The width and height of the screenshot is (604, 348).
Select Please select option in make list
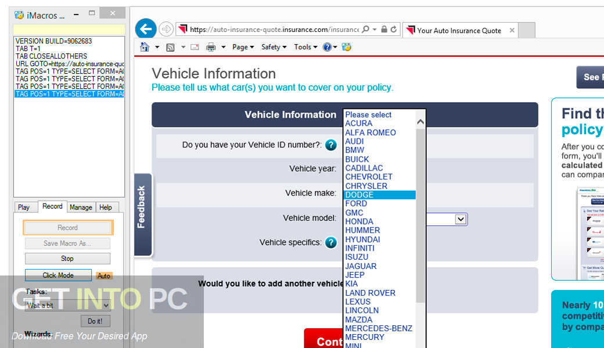pos(379,115)
